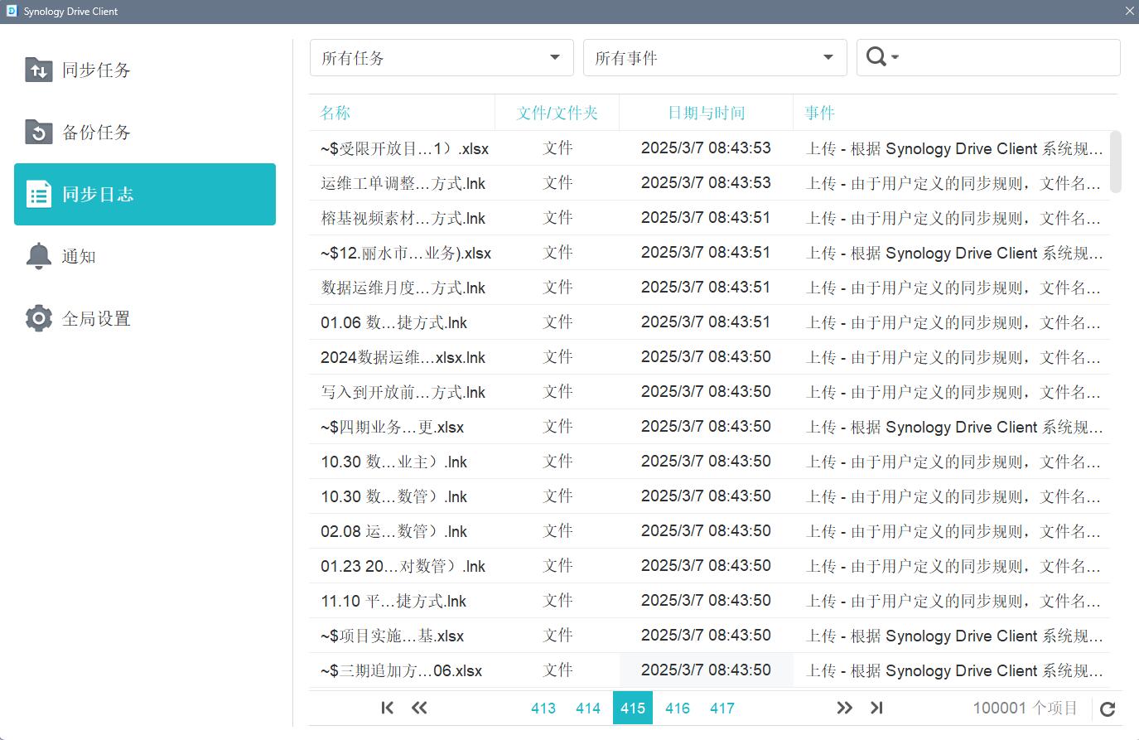This screenshot has height=740, width=1139.
Task: Open 全局设置 global settings gear icon
Action: 39,318
